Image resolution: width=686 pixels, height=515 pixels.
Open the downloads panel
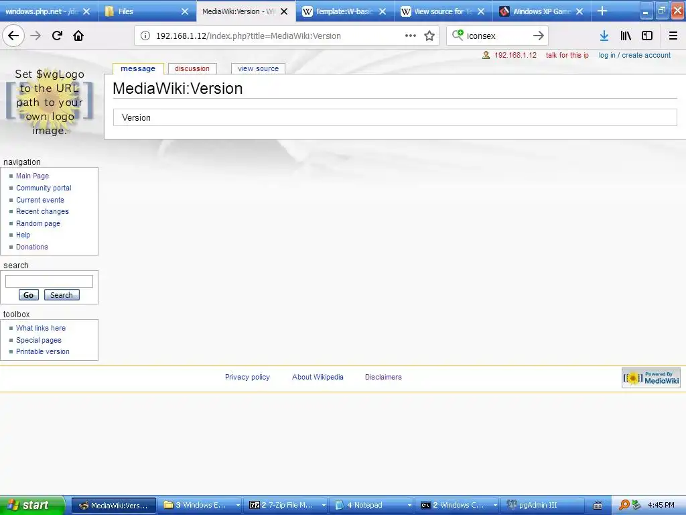click(604, 36)
